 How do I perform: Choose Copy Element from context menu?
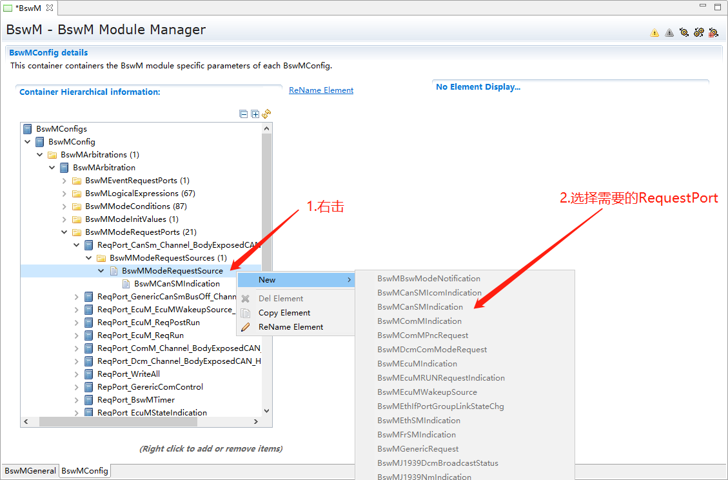284,313
